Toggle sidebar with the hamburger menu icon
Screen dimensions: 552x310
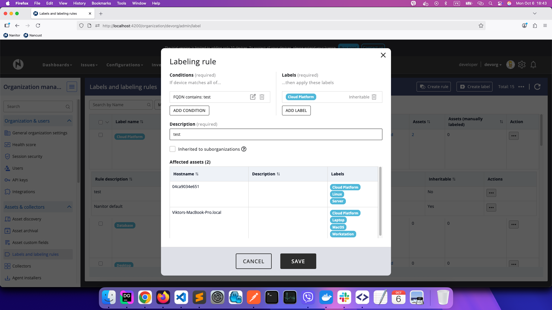point(72,87)
